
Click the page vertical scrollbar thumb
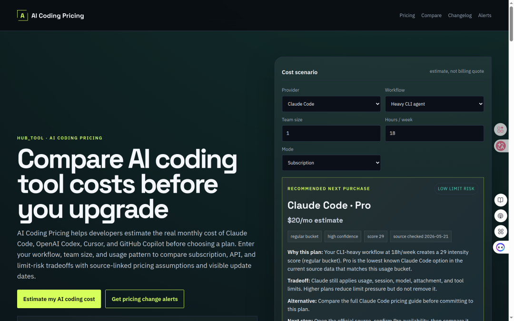point(511,24)
